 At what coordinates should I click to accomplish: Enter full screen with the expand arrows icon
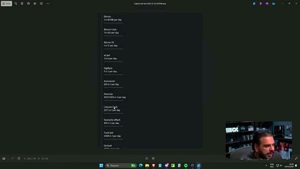(296, 159)
